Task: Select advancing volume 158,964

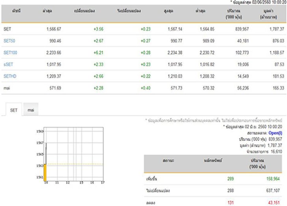Action: click(x=273, y=179)
